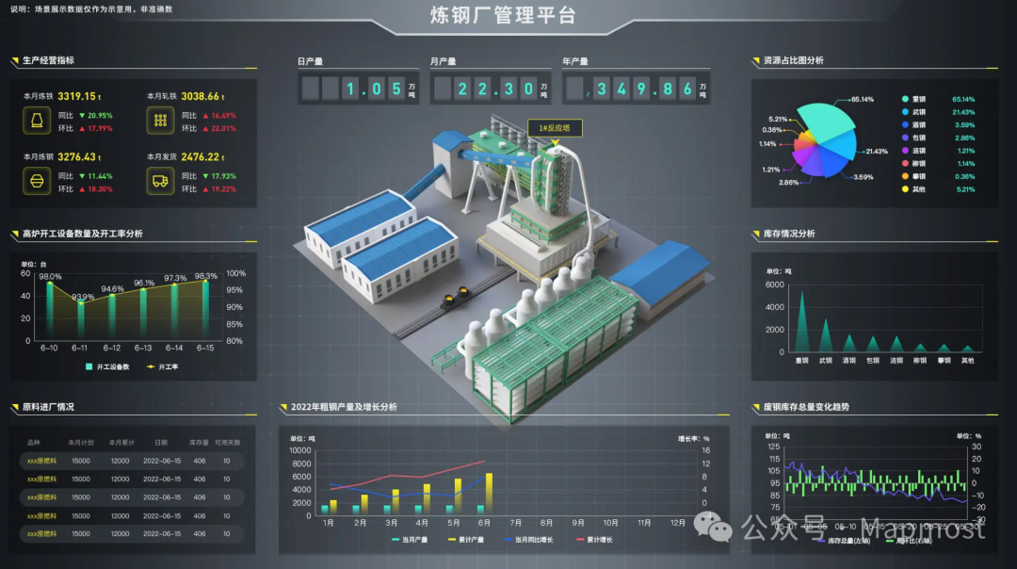Click the 本月发货 delivery truck icon

click(160, 181)
